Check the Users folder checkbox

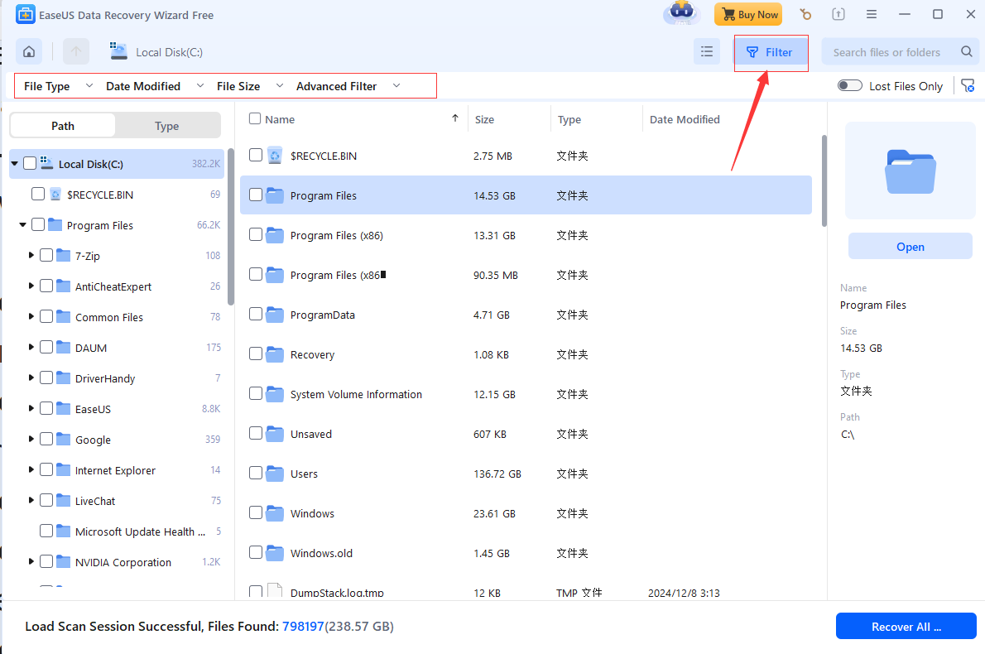coord(256,473)
